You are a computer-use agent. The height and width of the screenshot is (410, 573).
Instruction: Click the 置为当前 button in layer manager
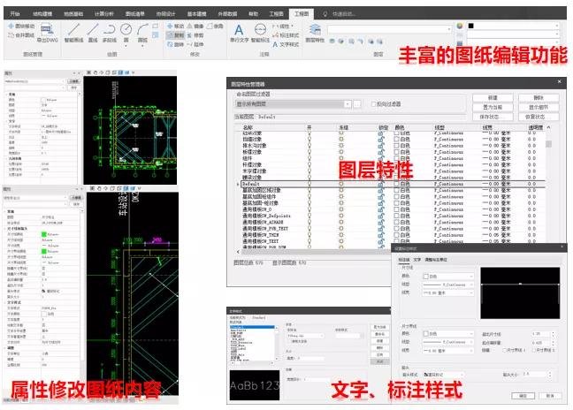(x=493, y=107)
